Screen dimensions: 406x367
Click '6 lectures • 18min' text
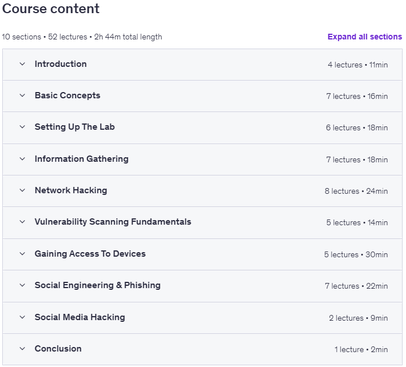click(357, 128)
